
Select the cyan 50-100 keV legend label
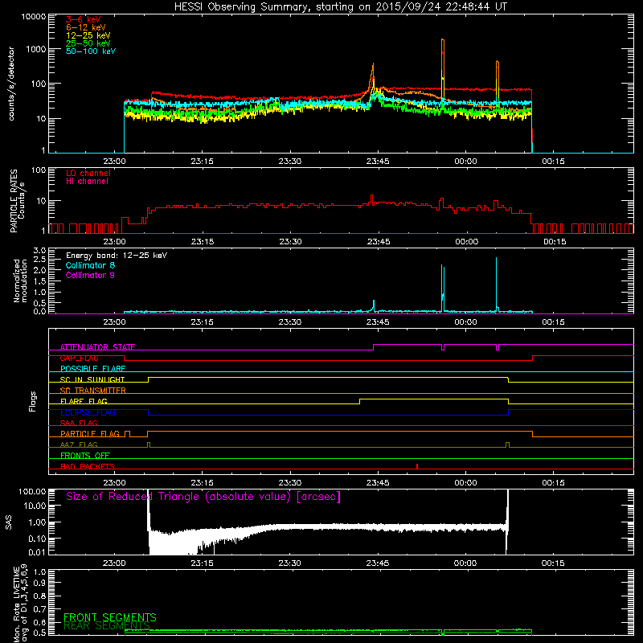[x=91, y=51]
